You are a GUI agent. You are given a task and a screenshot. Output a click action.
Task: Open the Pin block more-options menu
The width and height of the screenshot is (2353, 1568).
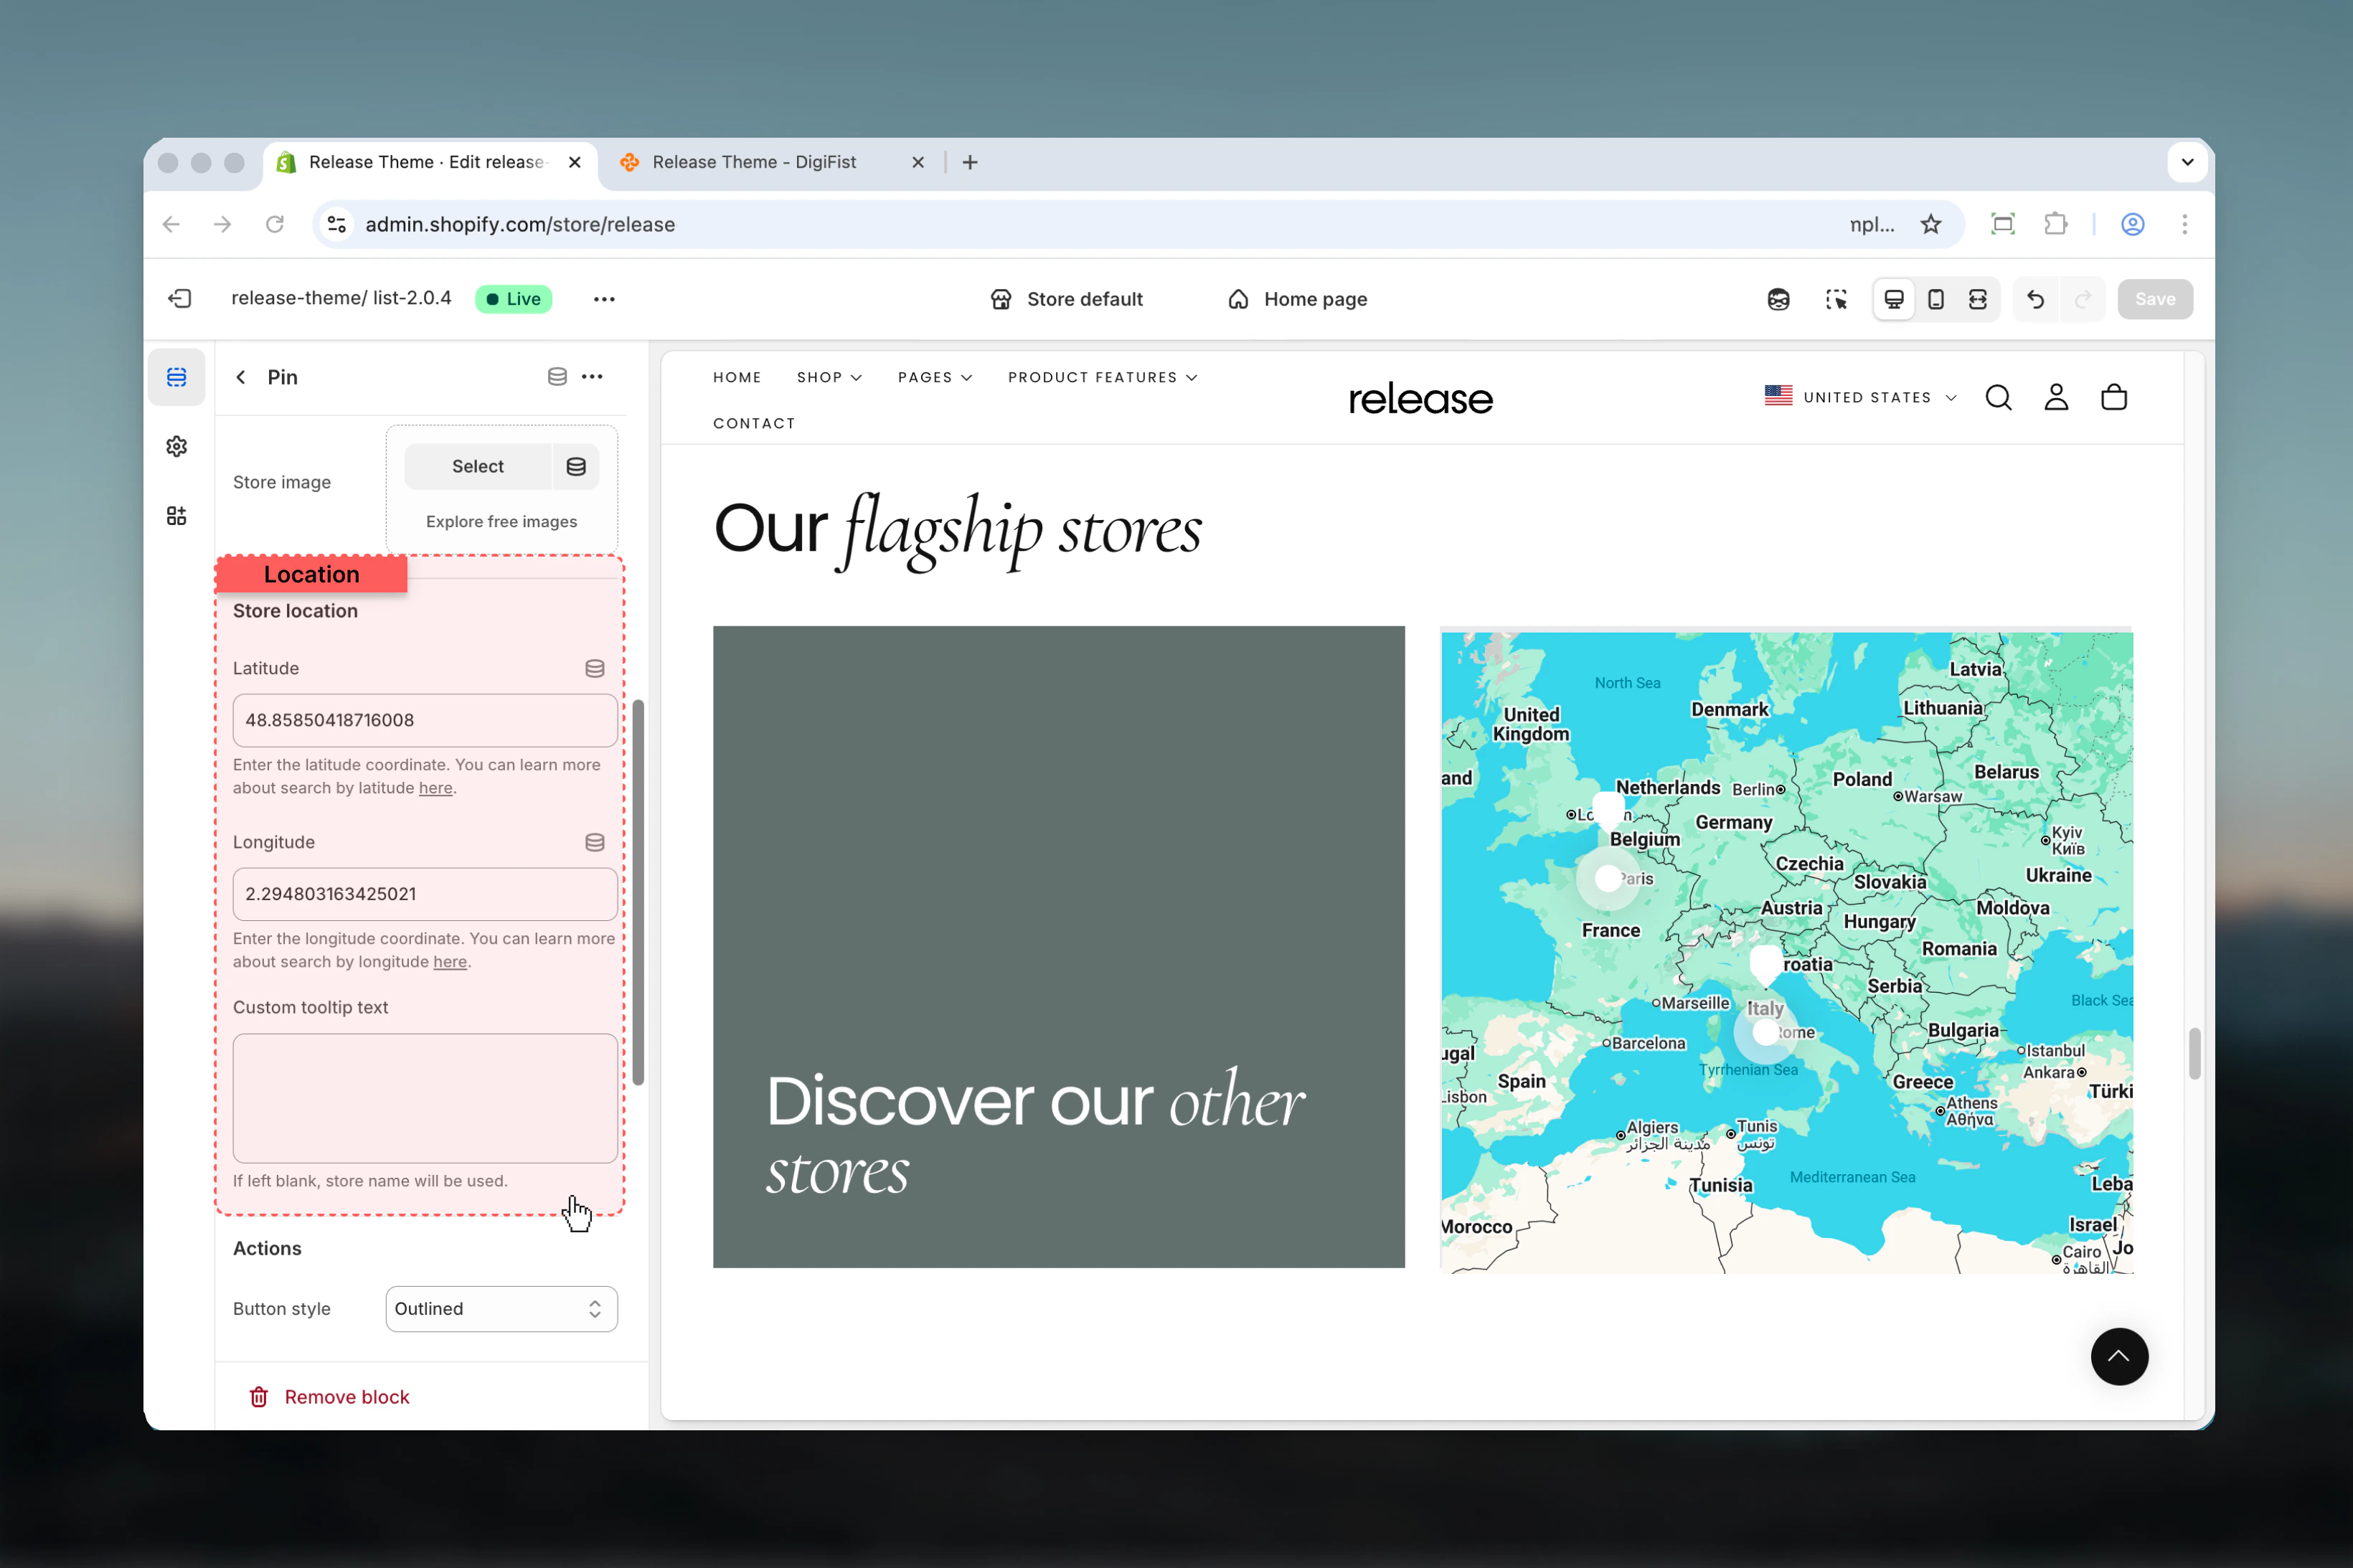point(592,377)
